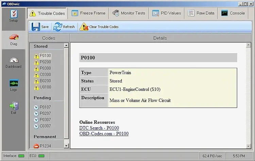Click the pending icon beside P0207
Screen dimensions: 255x161
36,114
